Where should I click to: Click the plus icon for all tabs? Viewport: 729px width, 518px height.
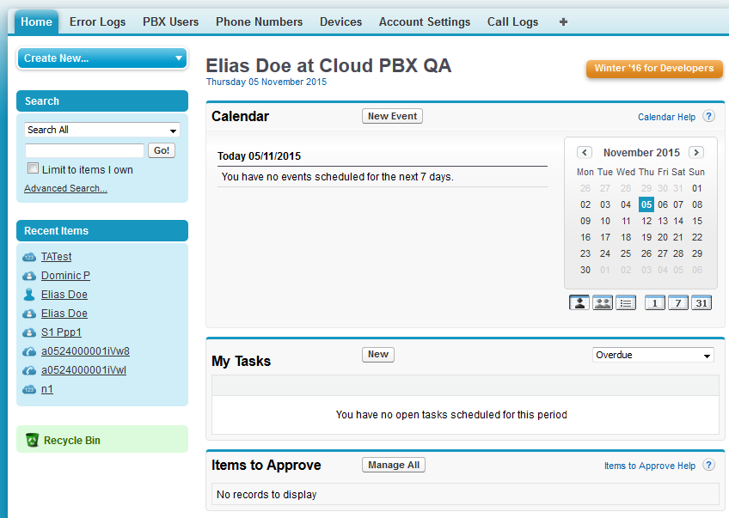[x=563, y=21]
